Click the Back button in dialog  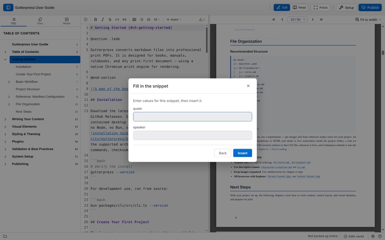pos(223,153)
